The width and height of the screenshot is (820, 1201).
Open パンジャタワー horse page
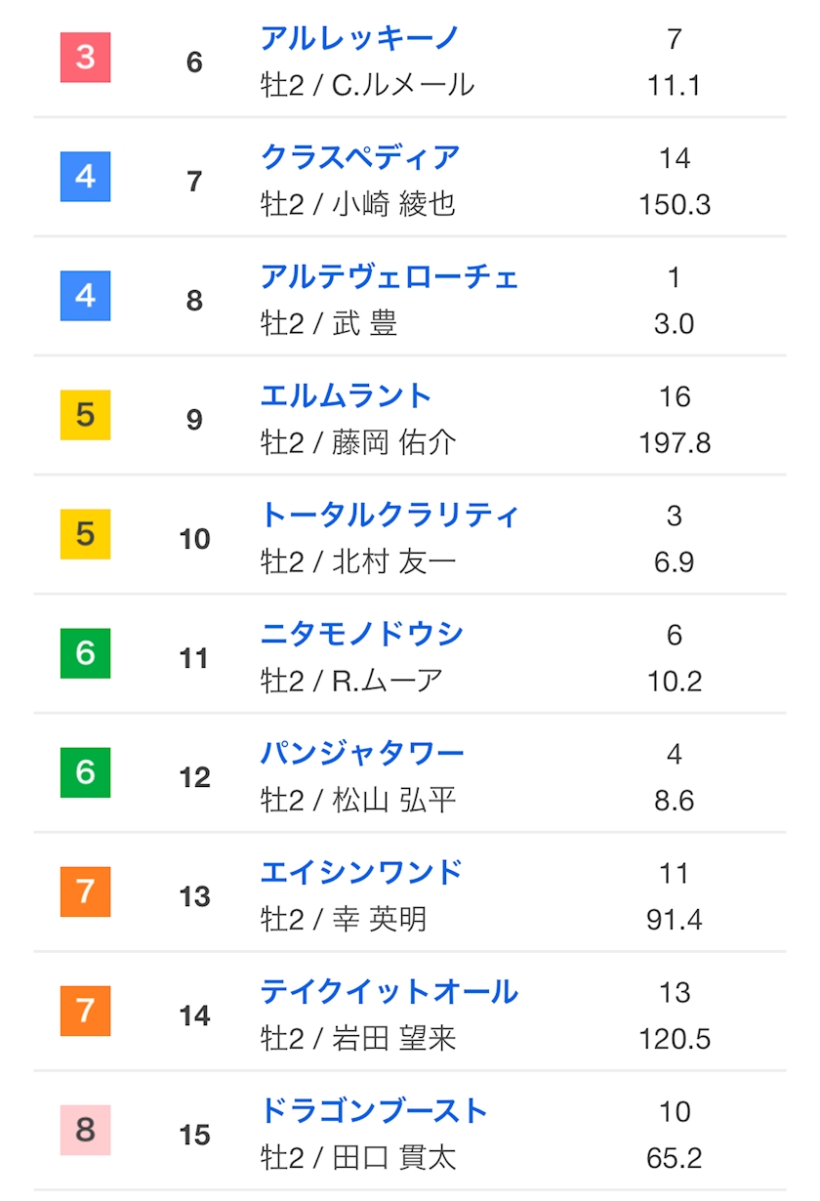361,753
